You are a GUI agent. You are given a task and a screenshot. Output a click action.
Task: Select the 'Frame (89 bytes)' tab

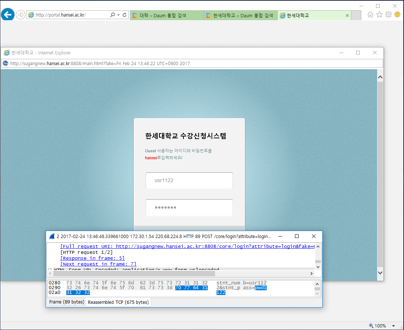(67, 302)
